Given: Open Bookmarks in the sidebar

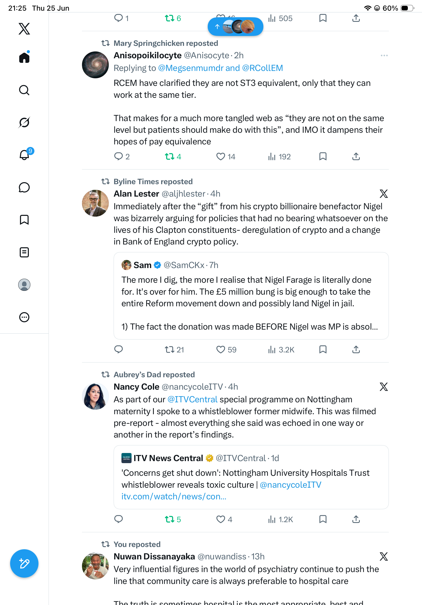Looking at the screenshot, I should tap(24, 220).
